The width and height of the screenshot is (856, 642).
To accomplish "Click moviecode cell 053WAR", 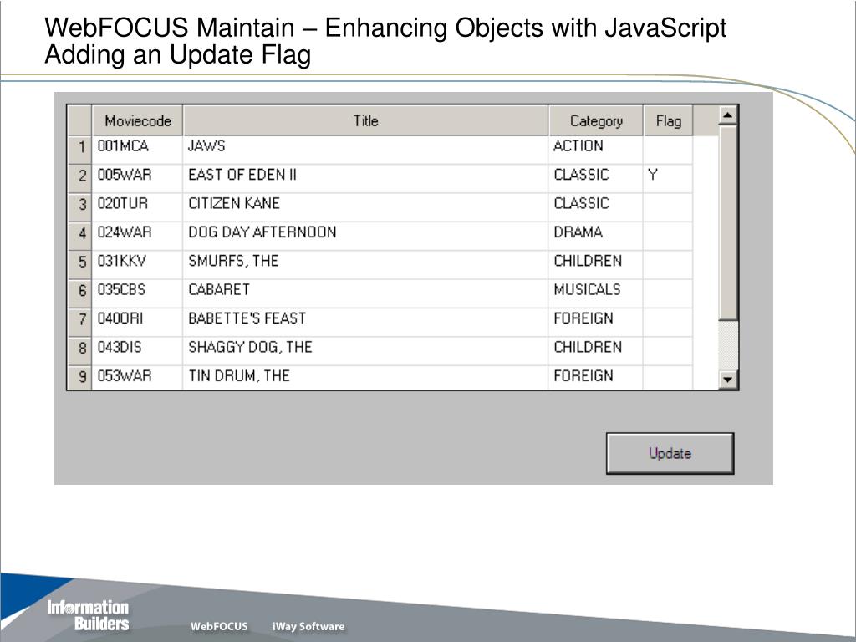I will click(x=138, y=378).
